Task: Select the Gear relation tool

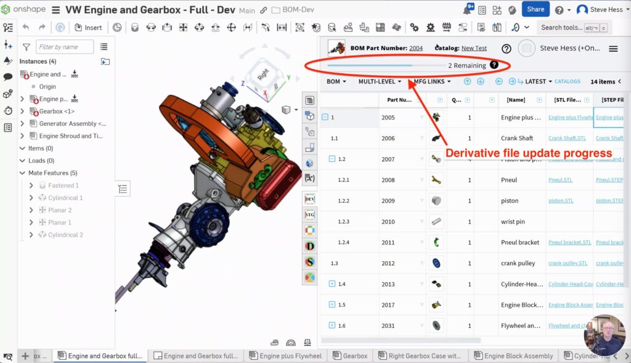Action: click(x=414, y=27)
